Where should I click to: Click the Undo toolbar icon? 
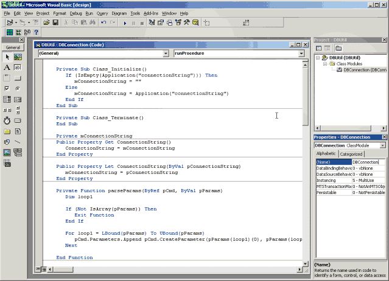click(x=103, y=23)
